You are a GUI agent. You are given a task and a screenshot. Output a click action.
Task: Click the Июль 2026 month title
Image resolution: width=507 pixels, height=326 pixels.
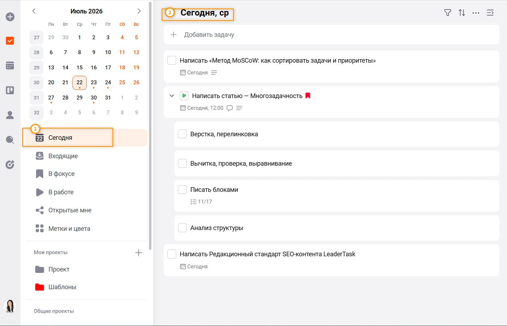(86, 11)
